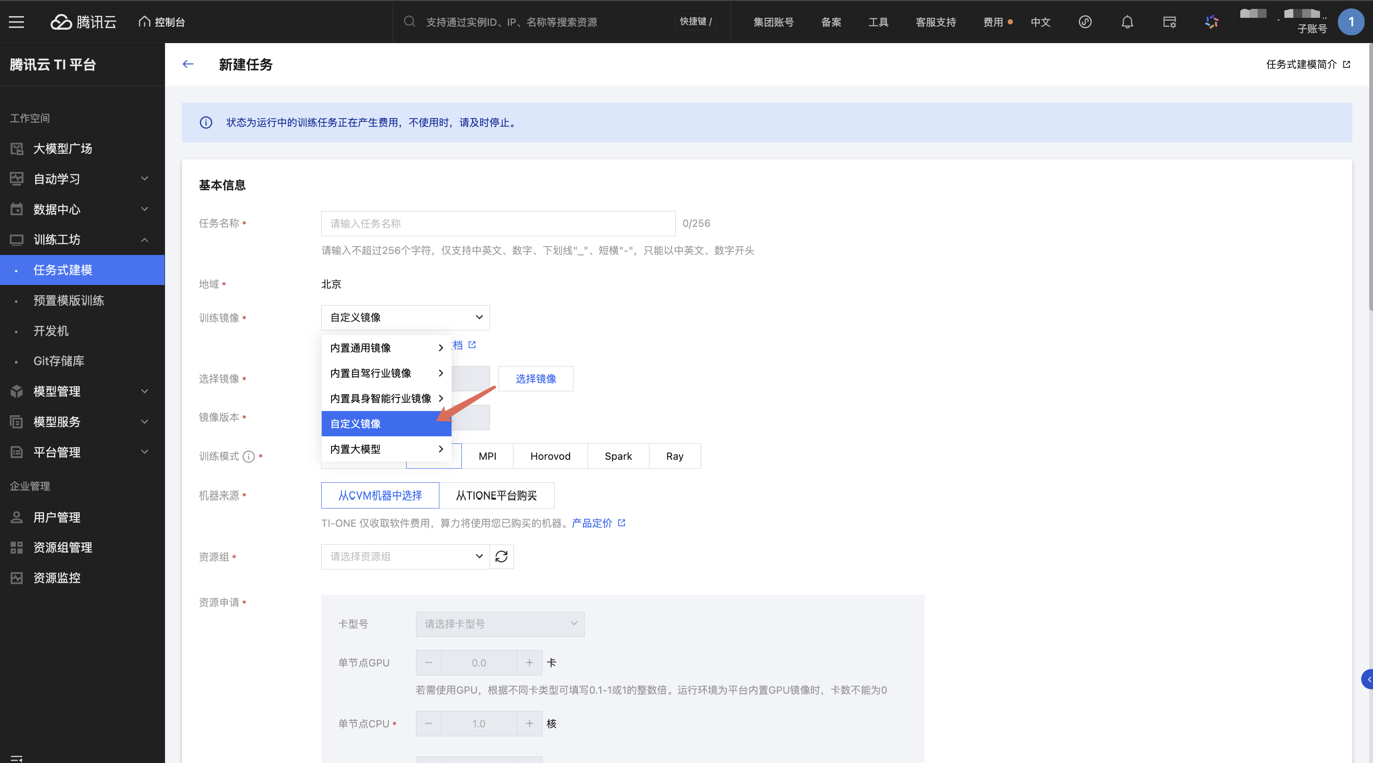Click into the 任务名称 input field
The height and width of the screenshot is (763, 1373).
click(x=498, y=224)
